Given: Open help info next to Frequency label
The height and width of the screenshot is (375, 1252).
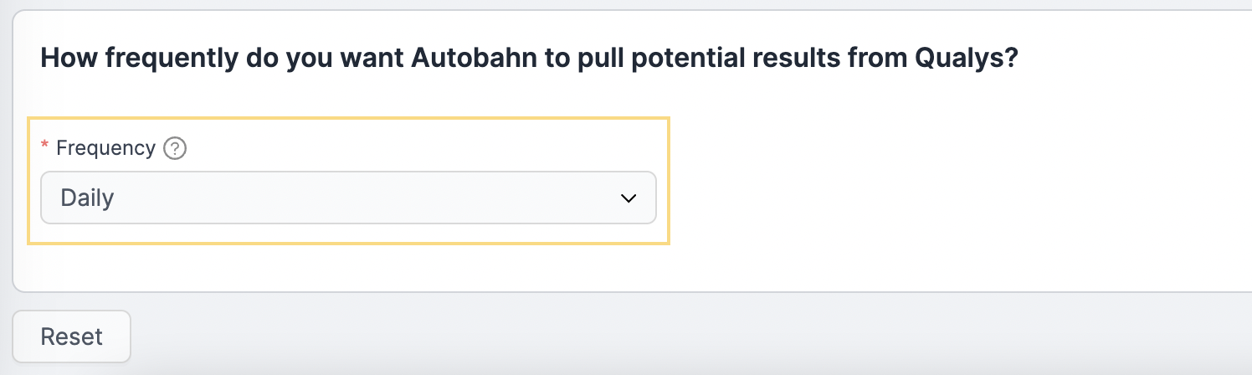Looking at the screenshot, I should (175, 149).
